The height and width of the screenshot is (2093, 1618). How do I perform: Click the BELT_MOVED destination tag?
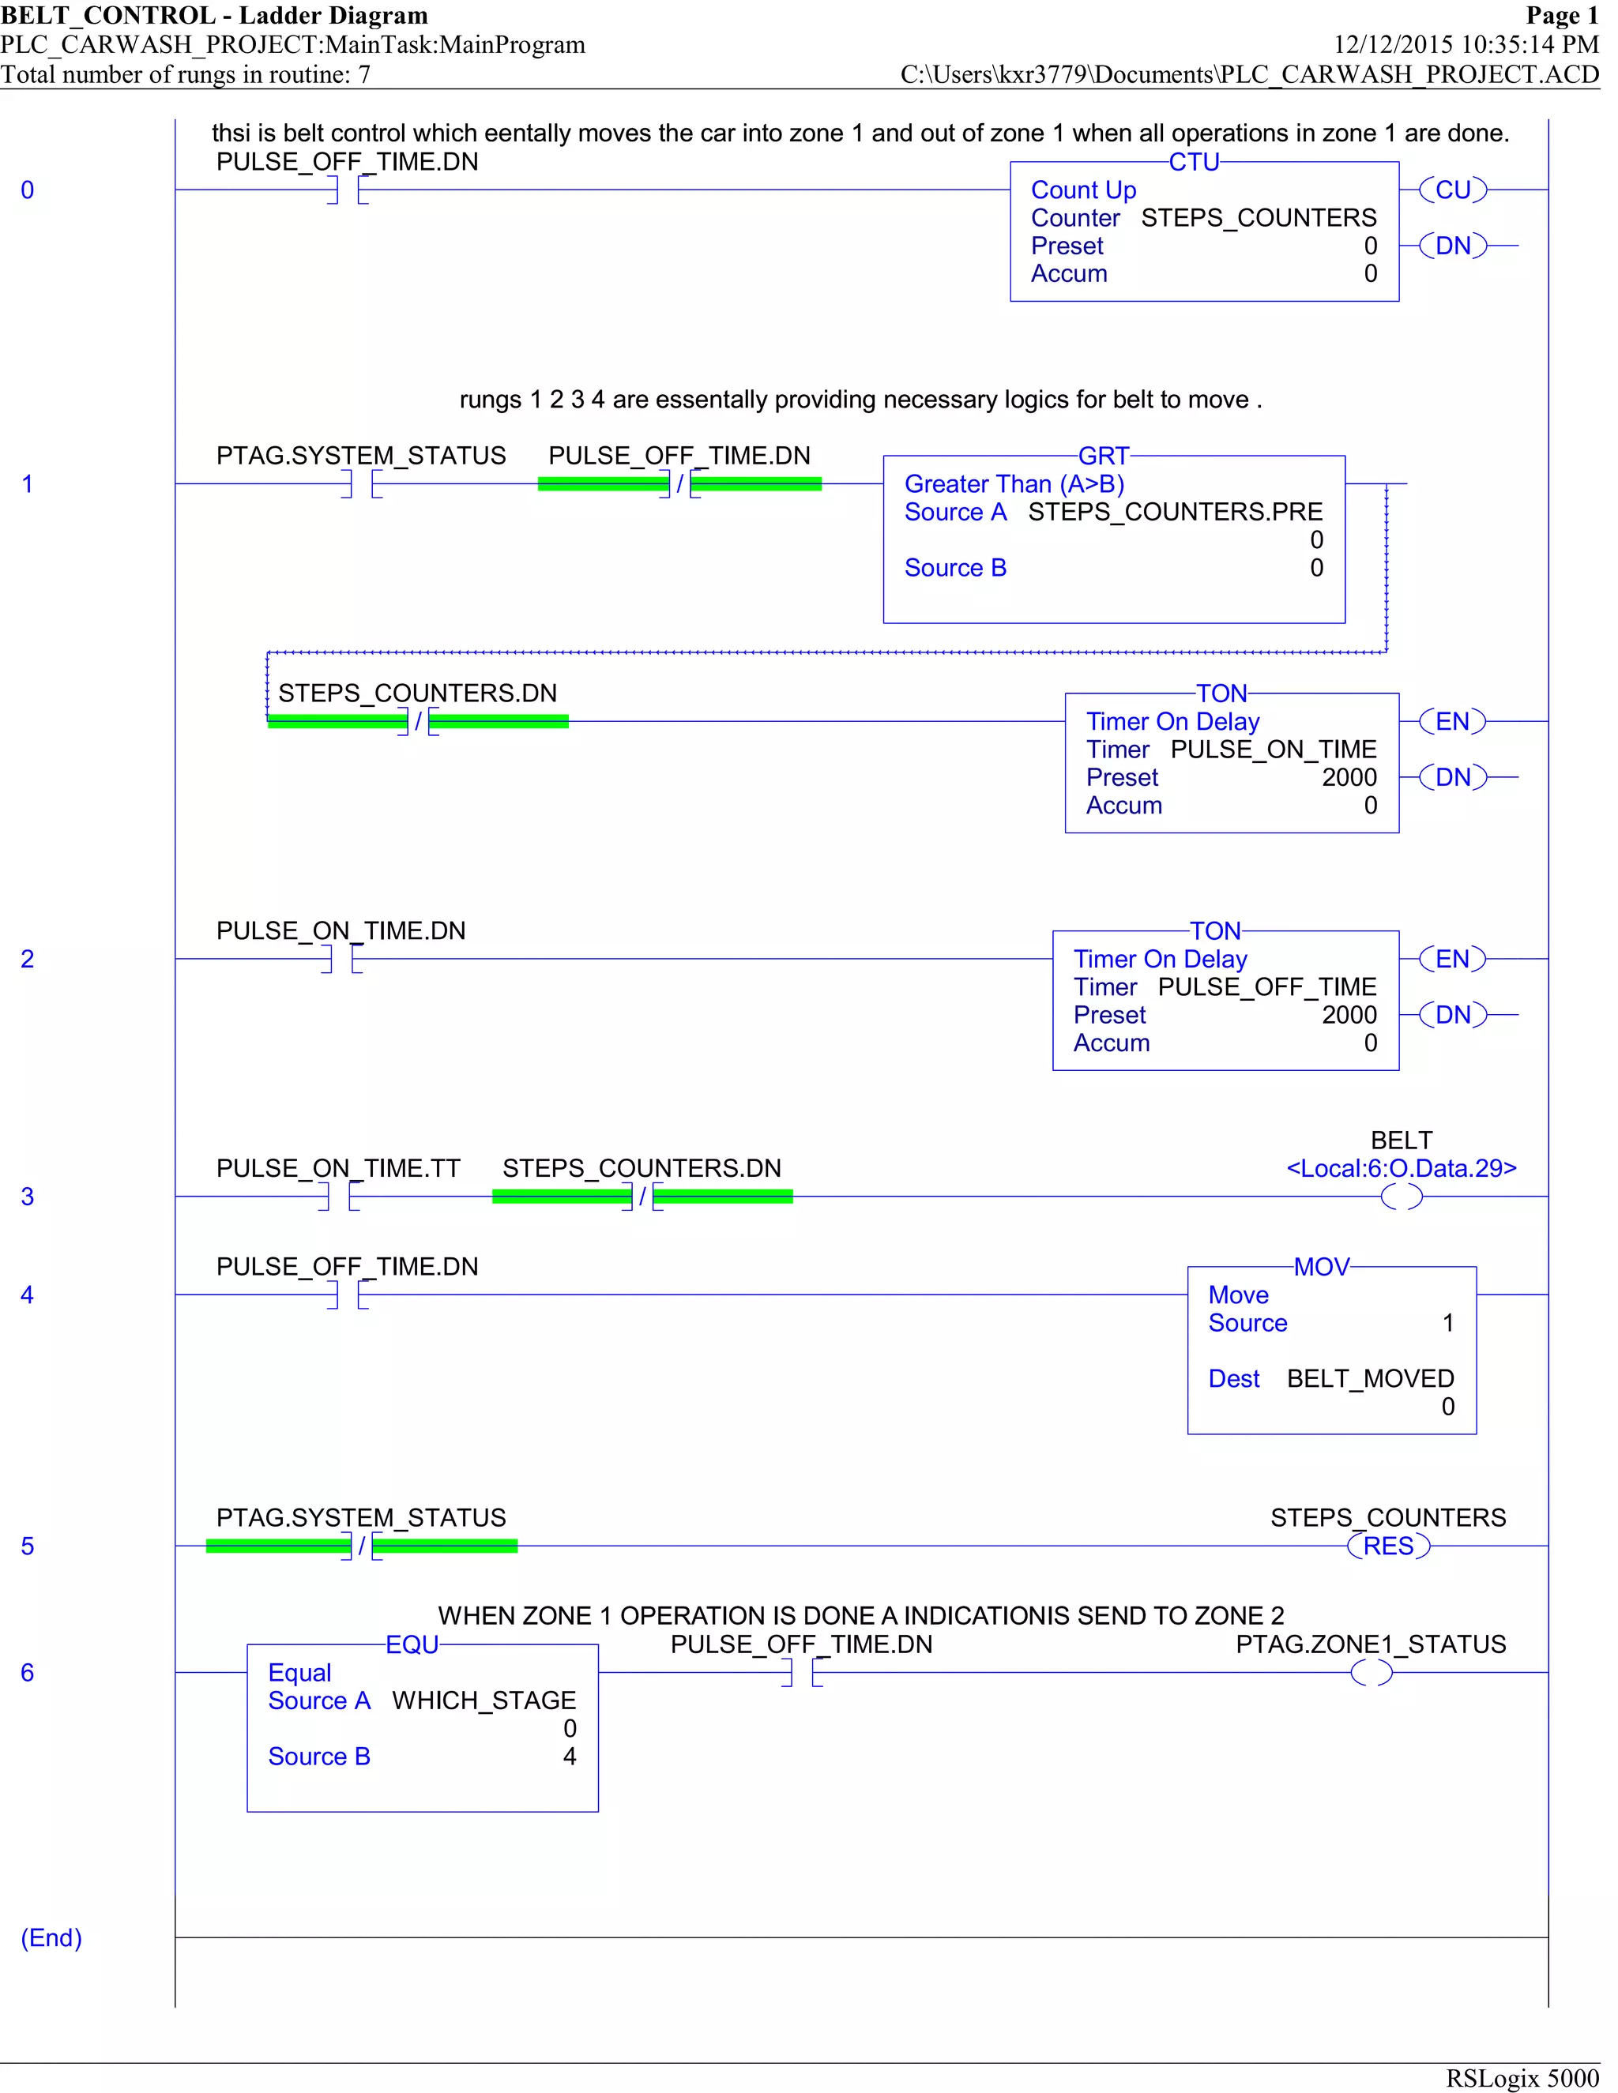pos(1371,1378)
